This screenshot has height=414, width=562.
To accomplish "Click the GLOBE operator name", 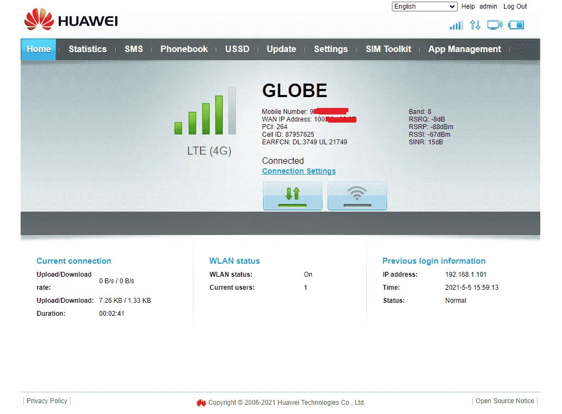I will click(295, 91).
